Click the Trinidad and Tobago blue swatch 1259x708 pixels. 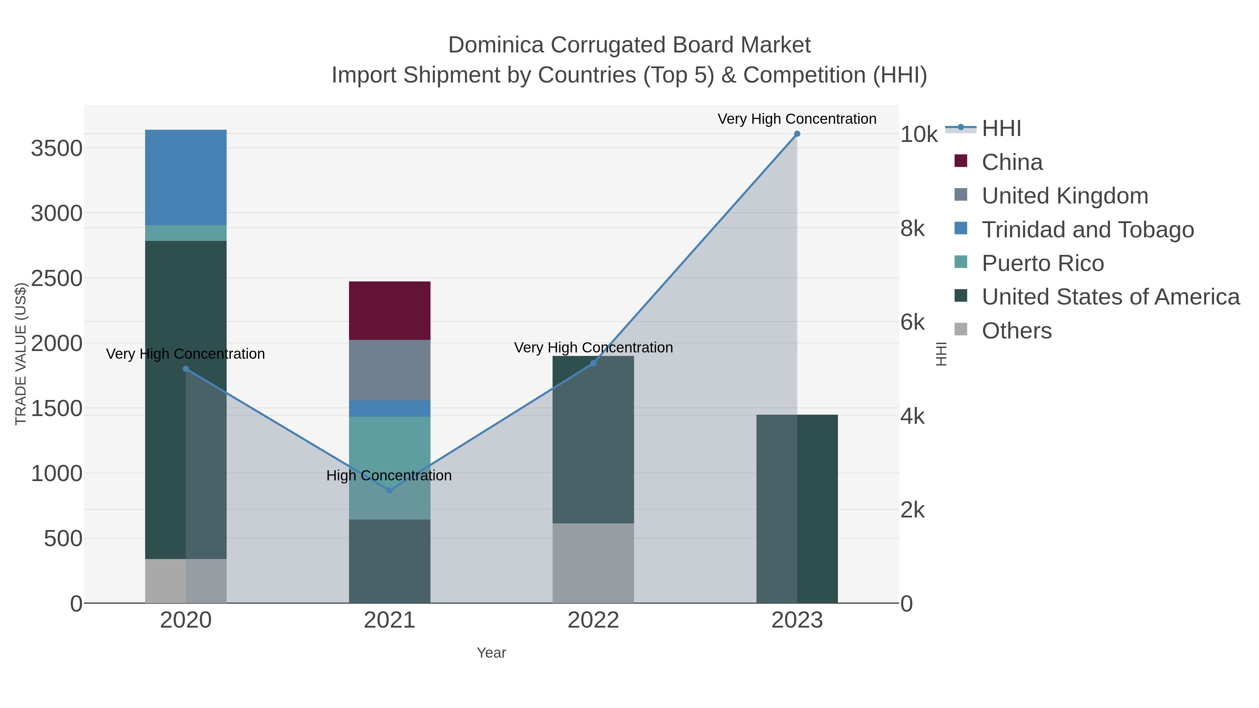(x=961, y=228)
